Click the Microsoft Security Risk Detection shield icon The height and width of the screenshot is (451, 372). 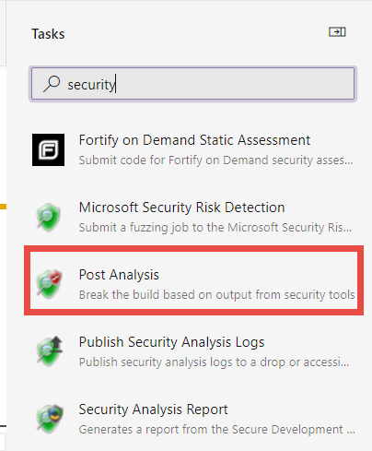coord(49,217)
